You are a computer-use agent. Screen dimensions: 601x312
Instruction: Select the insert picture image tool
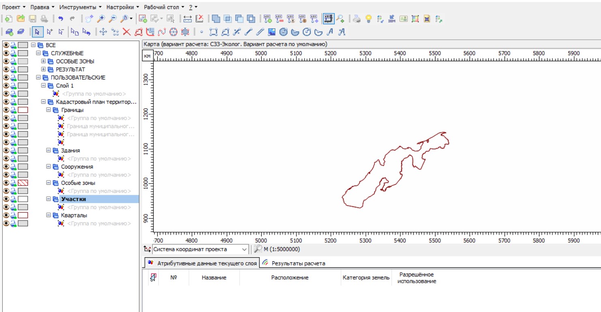coord(272,32)
